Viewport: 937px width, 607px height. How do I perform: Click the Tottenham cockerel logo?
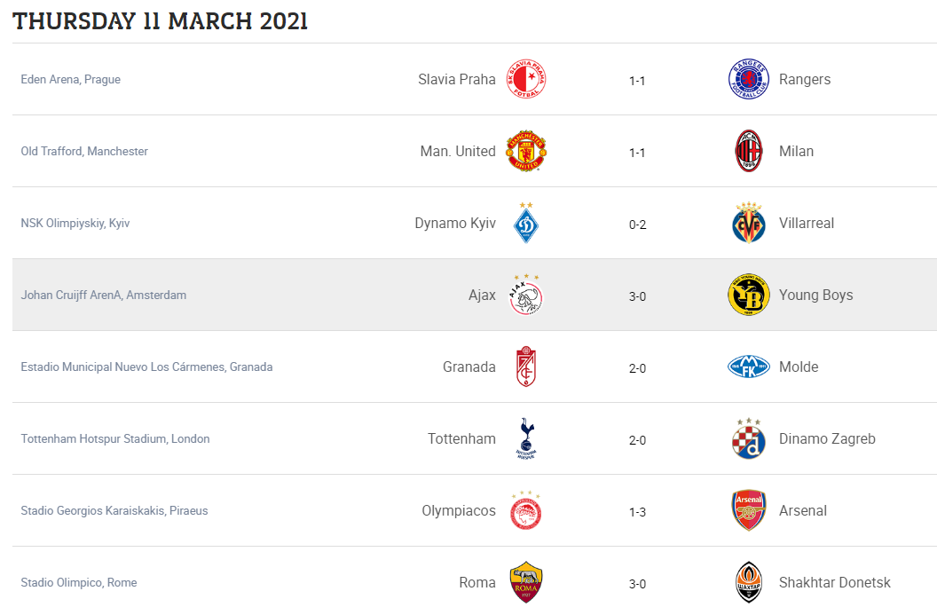[x=526, y=438]
